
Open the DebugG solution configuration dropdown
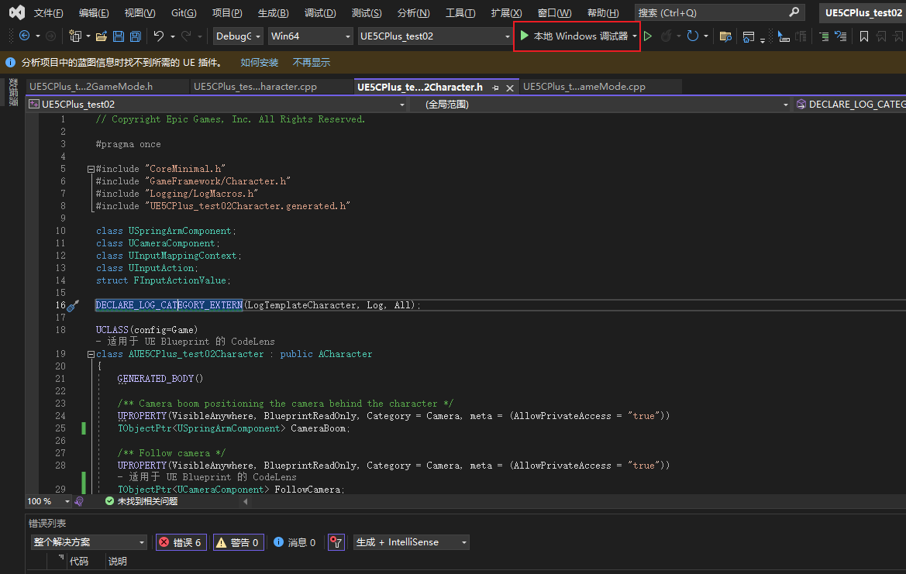tap(238, 36)
